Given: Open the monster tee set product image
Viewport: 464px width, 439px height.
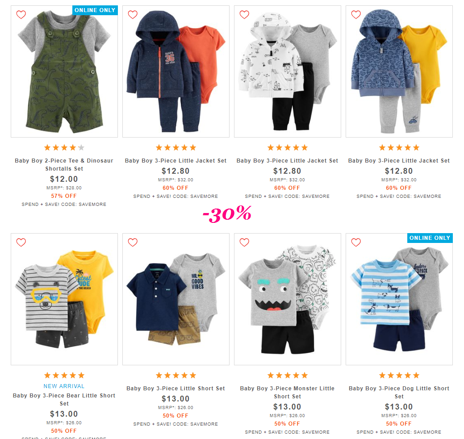Looking at the screenshot, I should point(287,299).
